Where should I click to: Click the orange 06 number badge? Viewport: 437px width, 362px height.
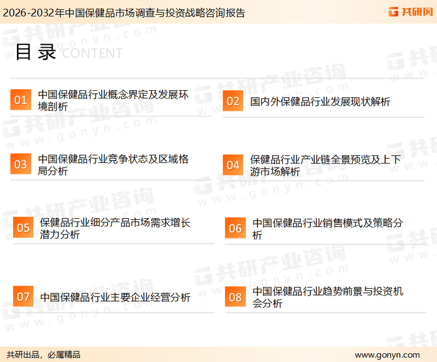[x=235, y=228]
